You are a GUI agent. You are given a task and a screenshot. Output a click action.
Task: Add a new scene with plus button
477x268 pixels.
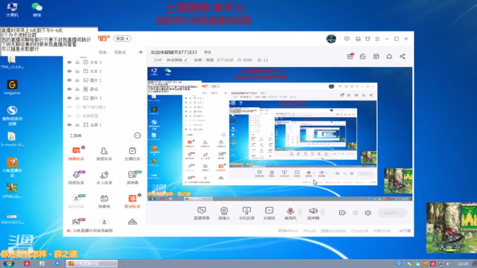click(141, 52)
